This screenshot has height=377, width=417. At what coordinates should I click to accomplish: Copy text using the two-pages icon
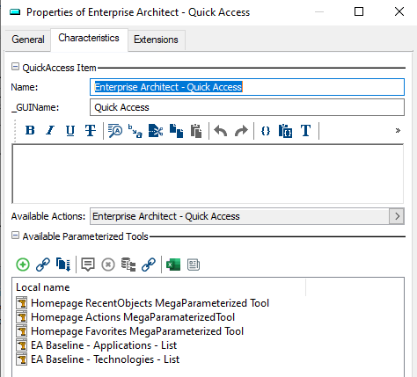pyautogui.click(x=176, y=131)
